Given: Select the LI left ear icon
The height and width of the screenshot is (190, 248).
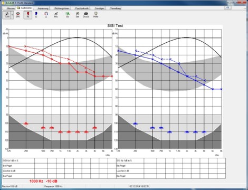Looking at the screenshot, I should tap(36, 15).
